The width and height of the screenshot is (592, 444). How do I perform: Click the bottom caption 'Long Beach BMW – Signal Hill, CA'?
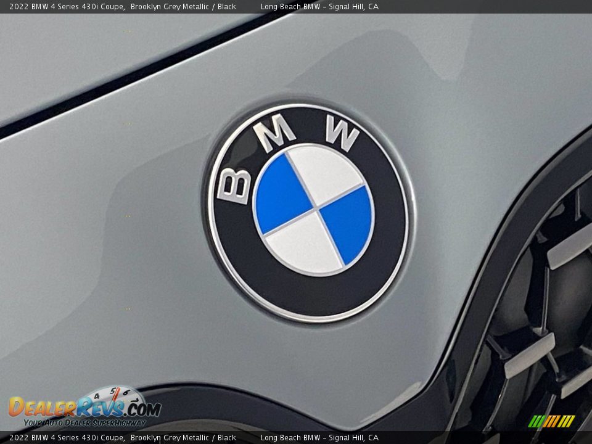click(319, 438)
